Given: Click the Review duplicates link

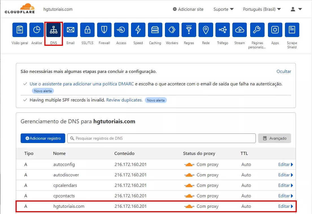Looking at the screenshot, I should point(124,100).
